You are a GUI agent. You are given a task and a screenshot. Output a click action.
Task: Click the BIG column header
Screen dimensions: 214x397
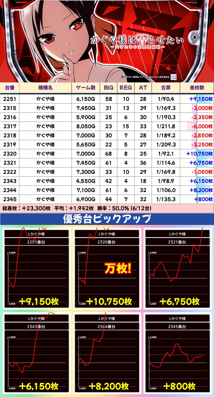click(x=109, y=88)
